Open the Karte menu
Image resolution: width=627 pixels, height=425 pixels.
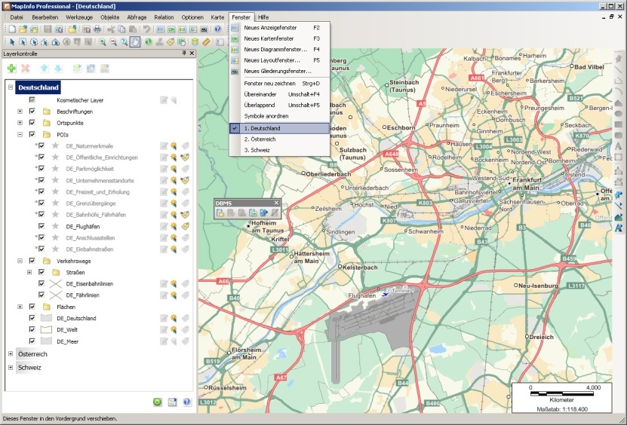click(217, 17)
